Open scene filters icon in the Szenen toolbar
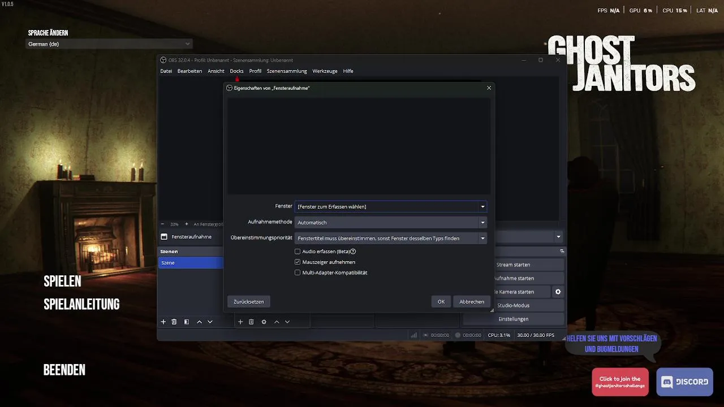The image size is (724, 407). (x=186, y=322)
